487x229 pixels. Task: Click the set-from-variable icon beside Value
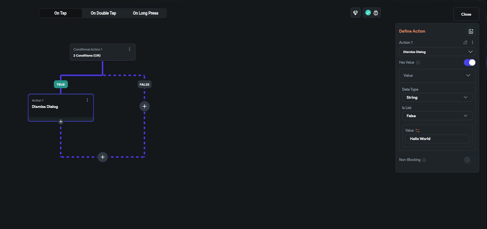(418, 131)
